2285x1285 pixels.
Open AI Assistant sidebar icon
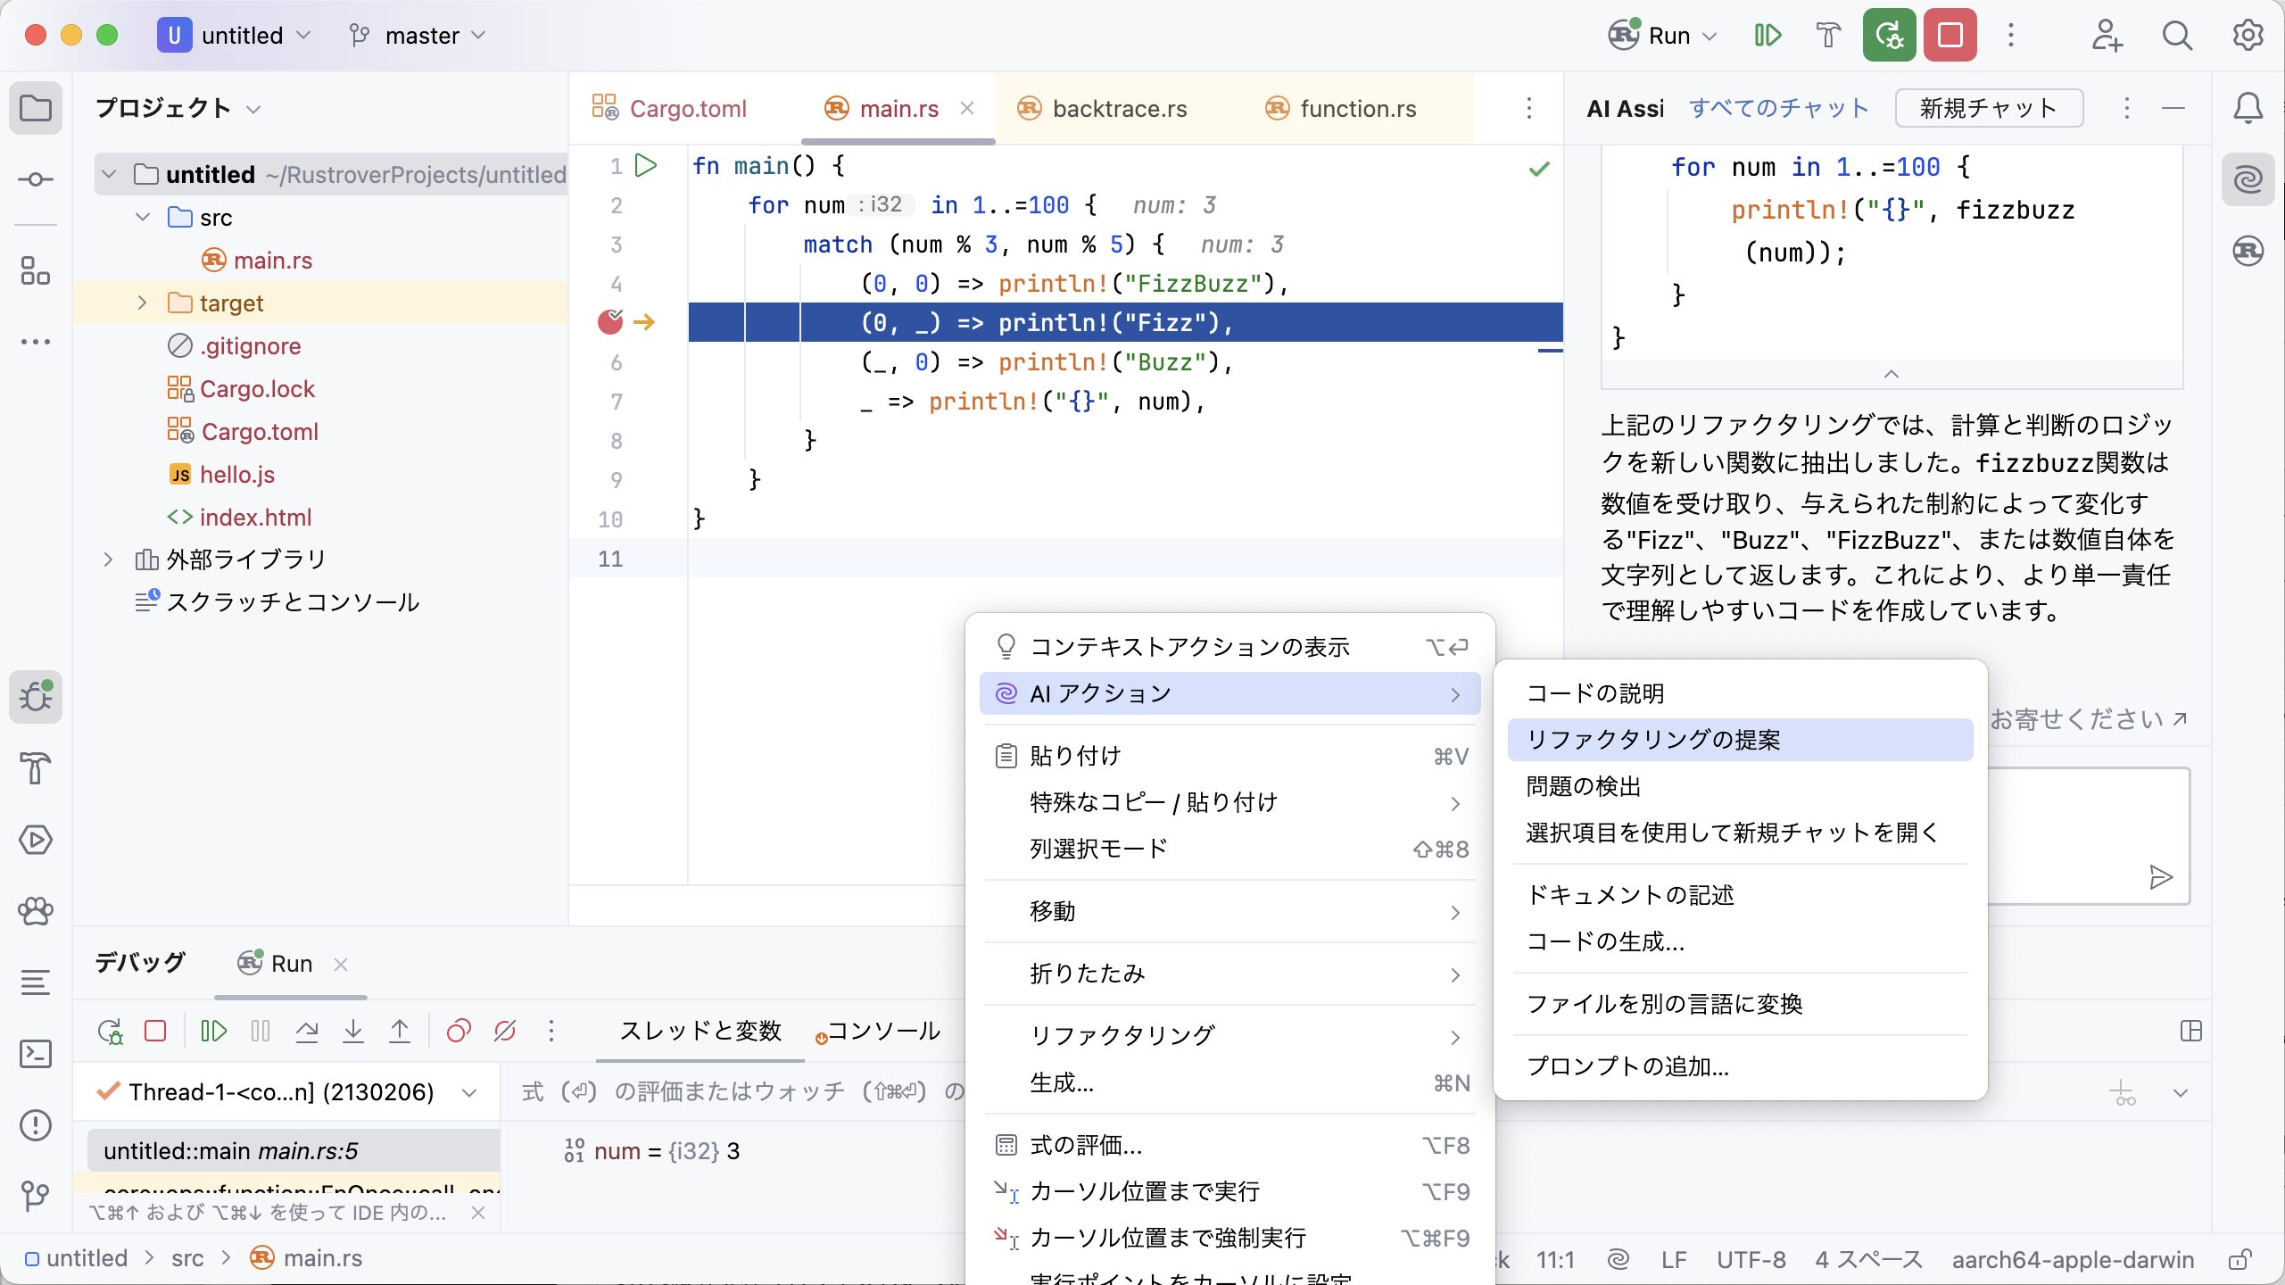2248,180
